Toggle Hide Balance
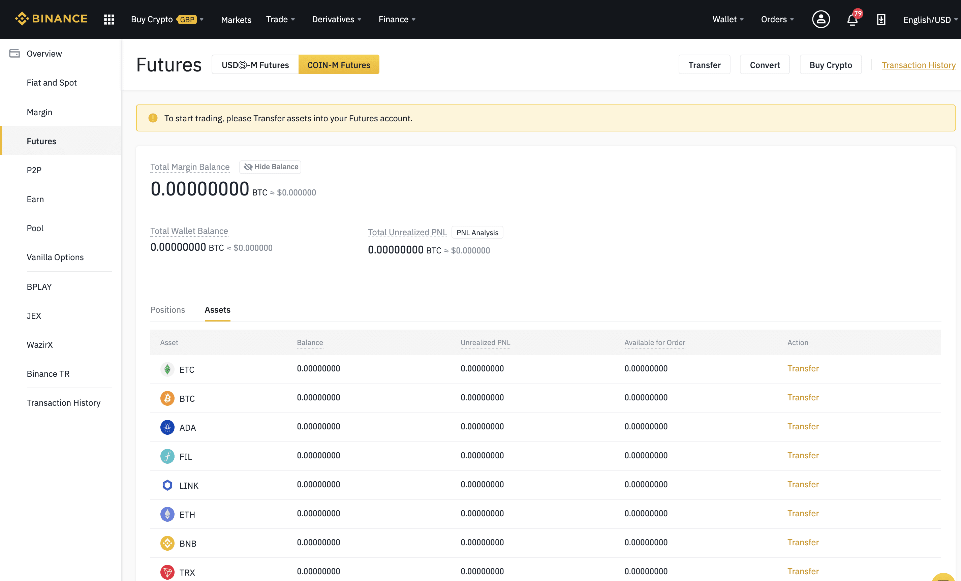 pos(270,166)
